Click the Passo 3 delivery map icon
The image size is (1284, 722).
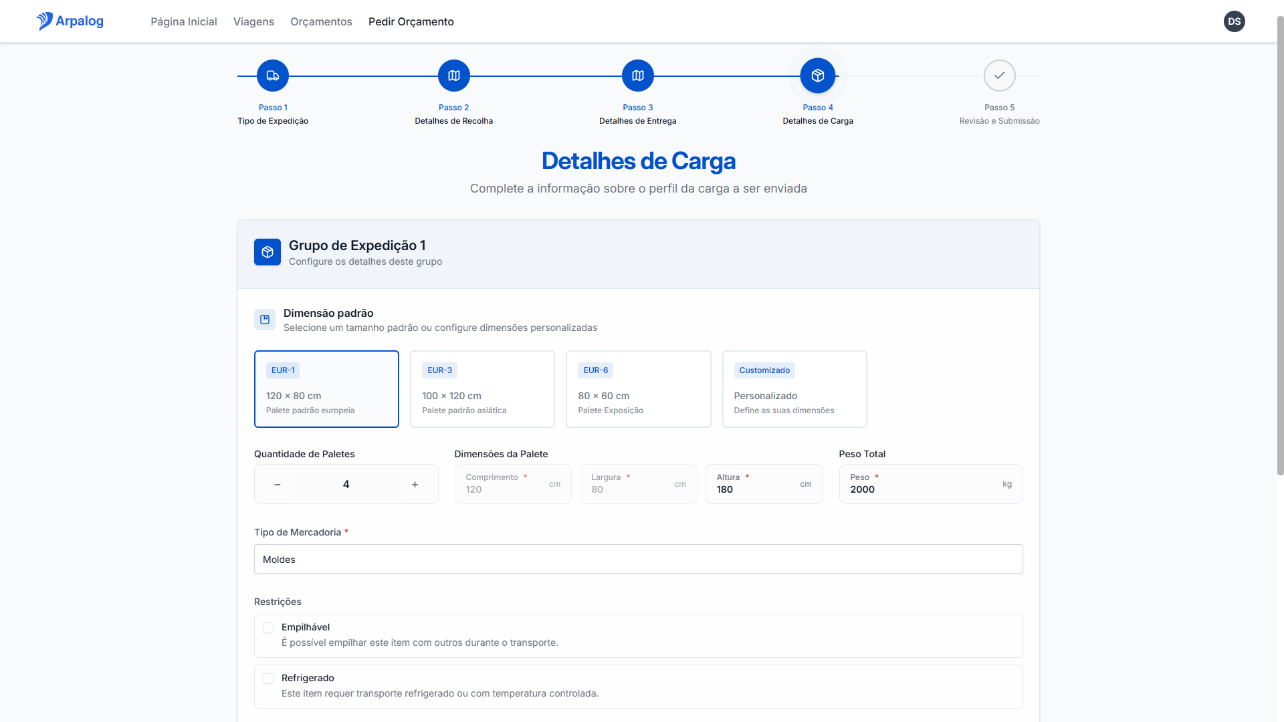pos(637,75)
